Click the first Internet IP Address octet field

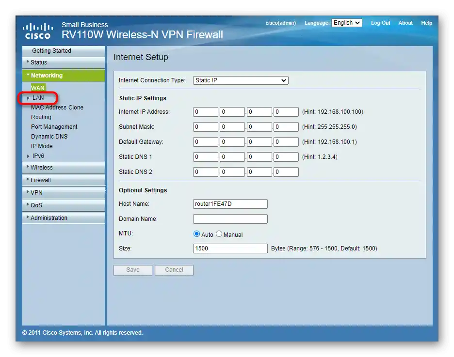coord(206,112)
